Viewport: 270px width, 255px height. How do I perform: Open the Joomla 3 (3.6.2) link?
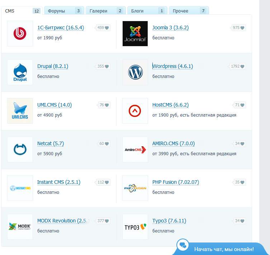click(x=170, y=28)
